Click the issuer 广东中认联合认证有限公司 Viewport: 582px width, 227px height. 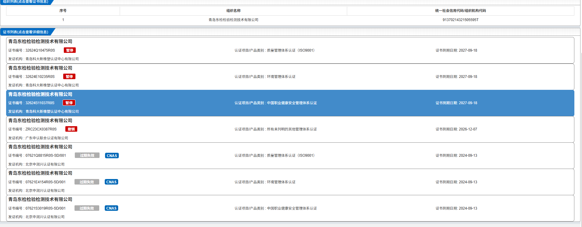(47, 138)
